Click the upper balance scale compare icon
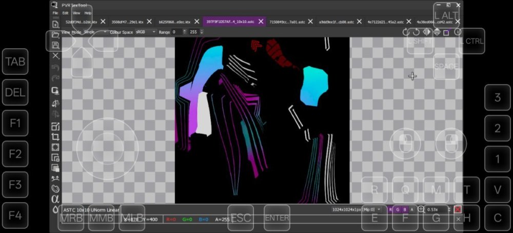 55,103
